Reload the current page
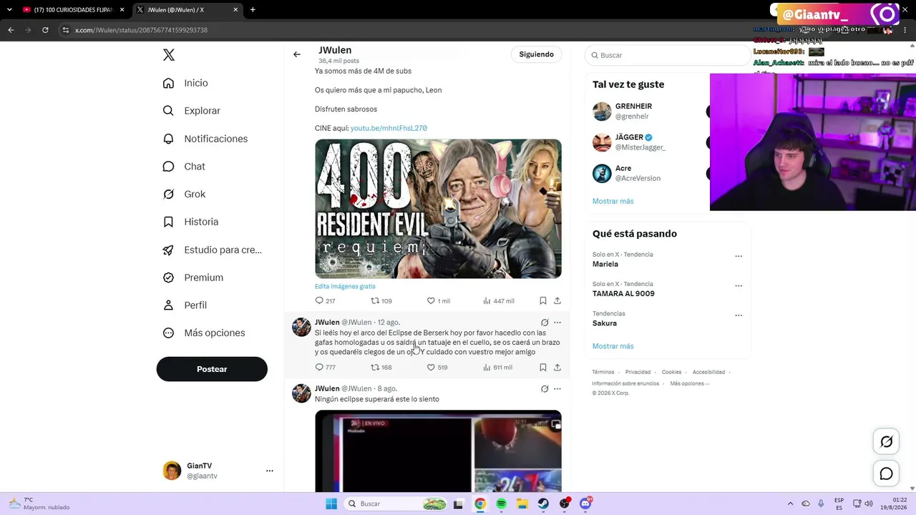The image size is (916, 515). (x=45, y=30)
